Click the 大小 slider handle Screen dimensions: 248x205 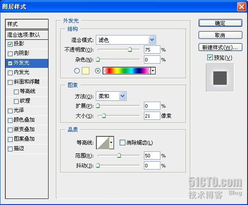click(104, 115)
